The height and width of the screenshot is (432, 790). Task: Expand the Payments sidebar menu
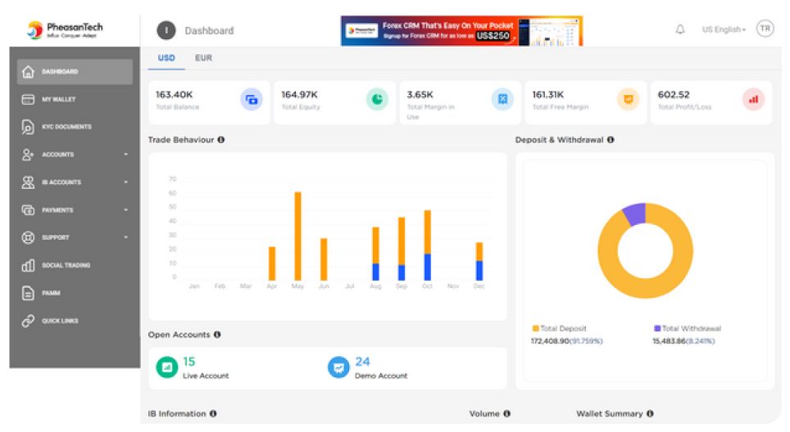pyautogui.click(x=75, y=210)
